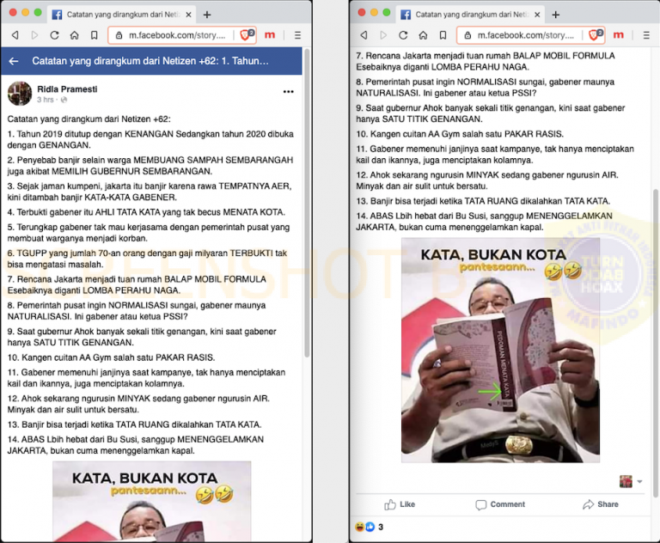Close the Facebook tab in the left browser

coord(188,15)
